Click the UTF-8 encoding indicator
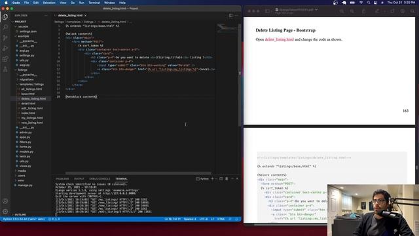The width and height of the screenshot is (419, 236). coord(204,219)
